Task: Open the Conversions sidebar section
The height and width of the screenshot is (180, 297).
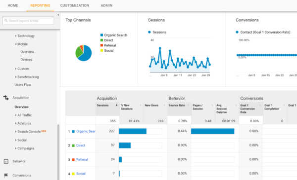Action: click(x=22, y=175)
